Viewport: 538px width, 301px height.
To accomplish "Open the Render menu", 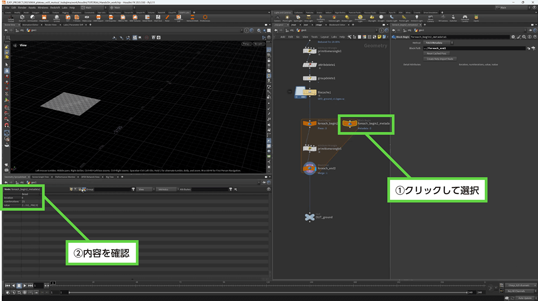I will click(22, 8).
